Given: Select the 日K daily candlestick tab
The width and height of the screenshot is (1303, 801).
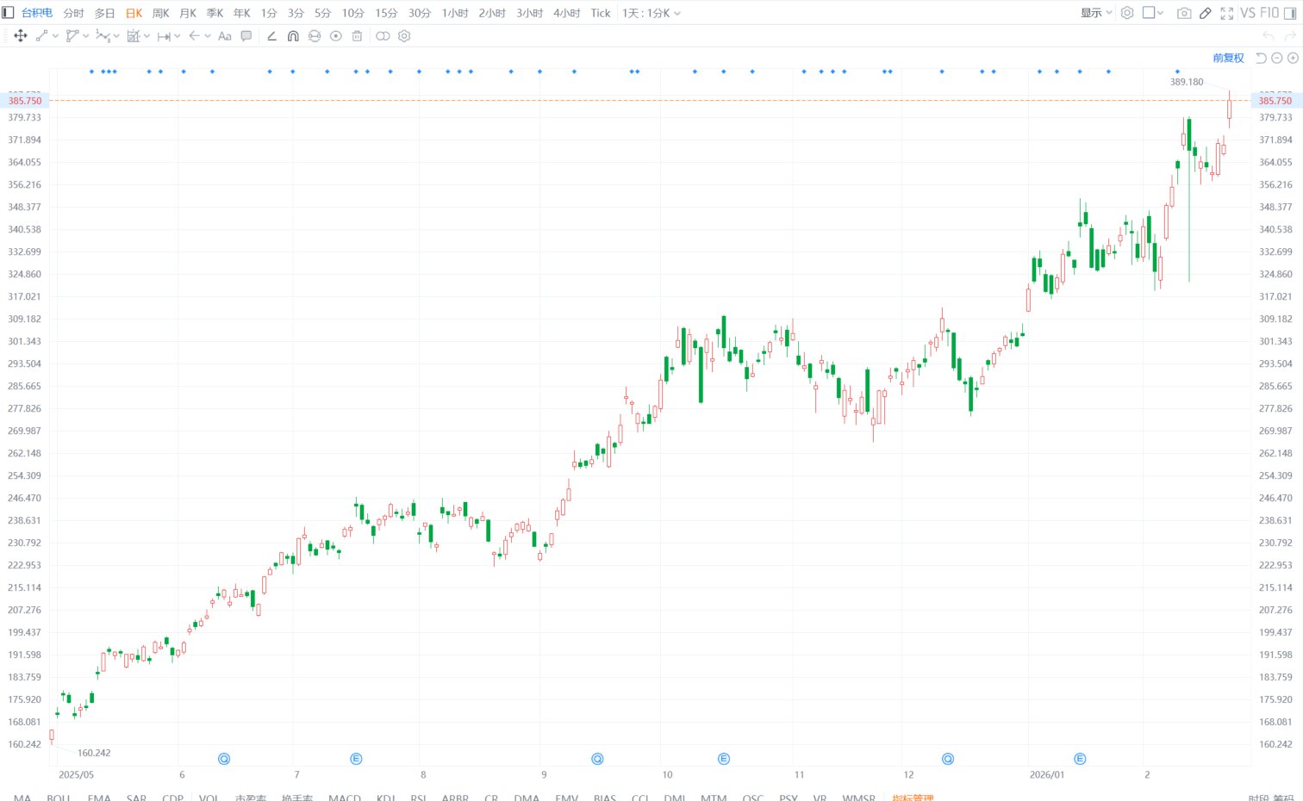Looking at the screenshot, I should coord(134,13).
